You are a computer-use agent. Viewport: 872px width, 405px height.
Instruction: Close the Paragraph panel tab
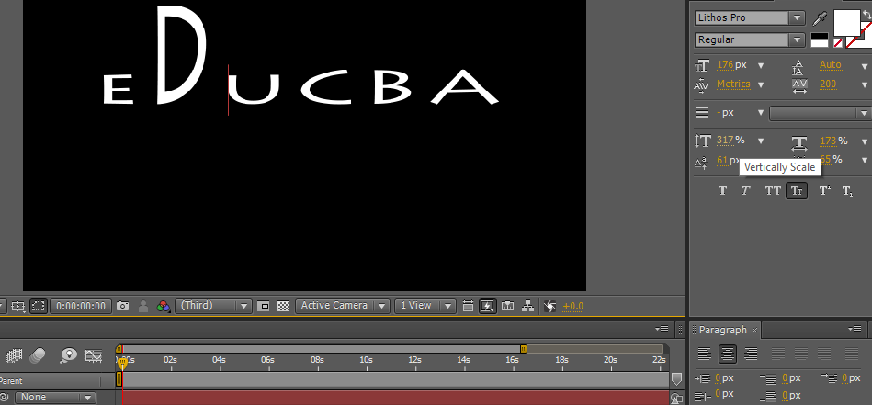[x=754, y=330]
